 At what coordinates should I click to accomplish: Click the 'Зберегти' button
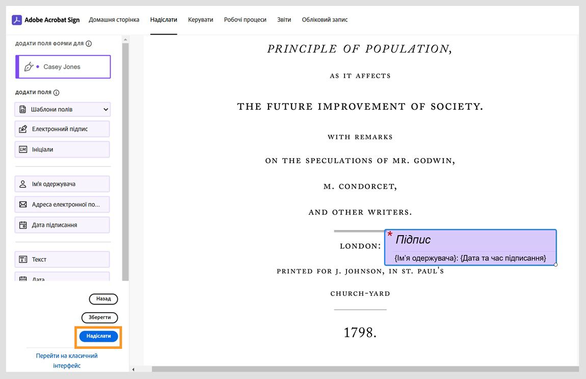click(100, 317)
